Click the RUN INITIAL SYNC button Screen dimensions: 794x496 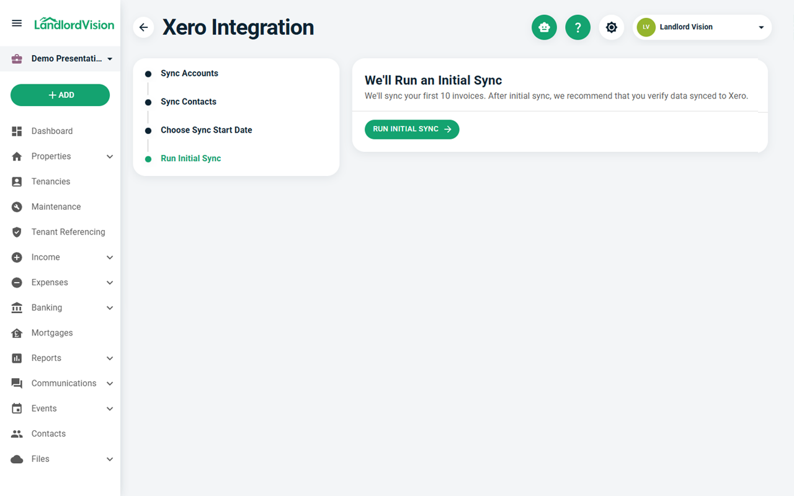tap(412, 129)
